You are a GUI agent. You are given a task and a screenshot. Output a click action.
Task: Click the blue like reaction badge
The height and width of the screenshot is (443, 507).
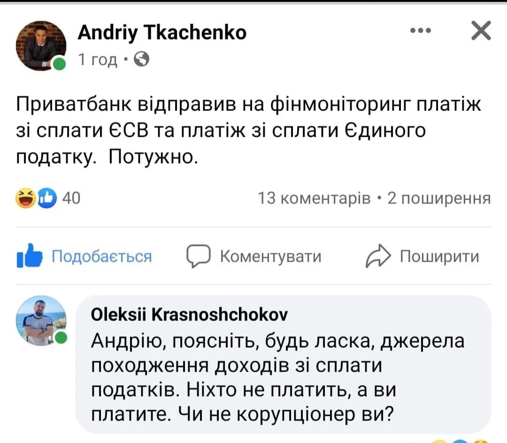48,199
